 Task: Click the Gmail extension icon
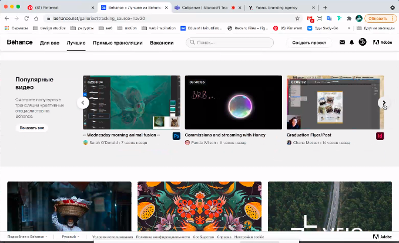point(311,18)
